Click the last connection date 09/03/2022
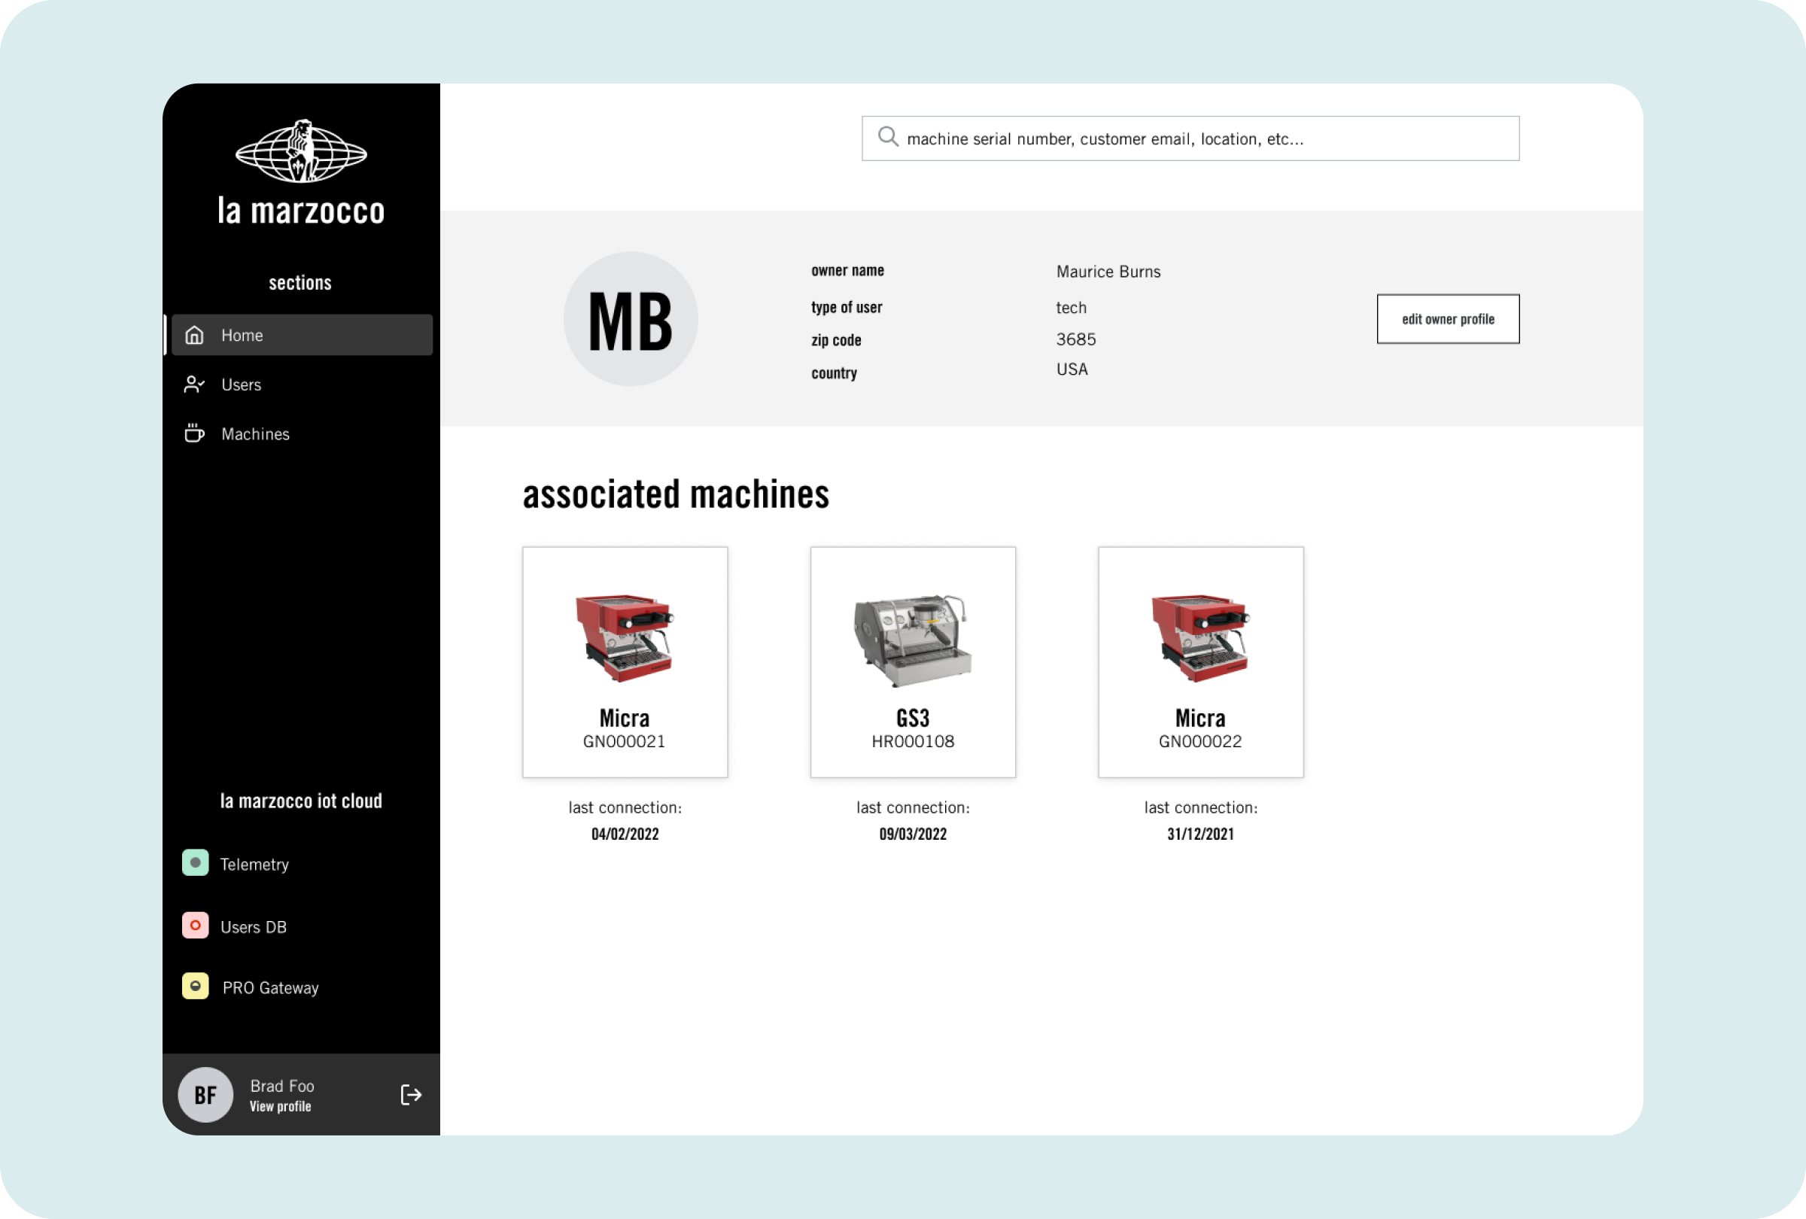Screen dimensions: 1806x1219 point(913,834)
